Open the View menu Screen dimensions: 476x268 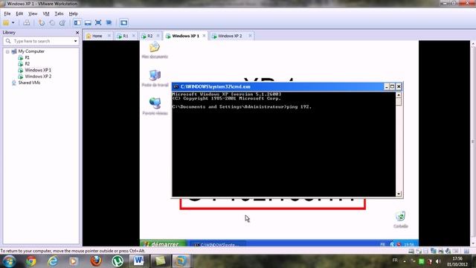(33, 13)
